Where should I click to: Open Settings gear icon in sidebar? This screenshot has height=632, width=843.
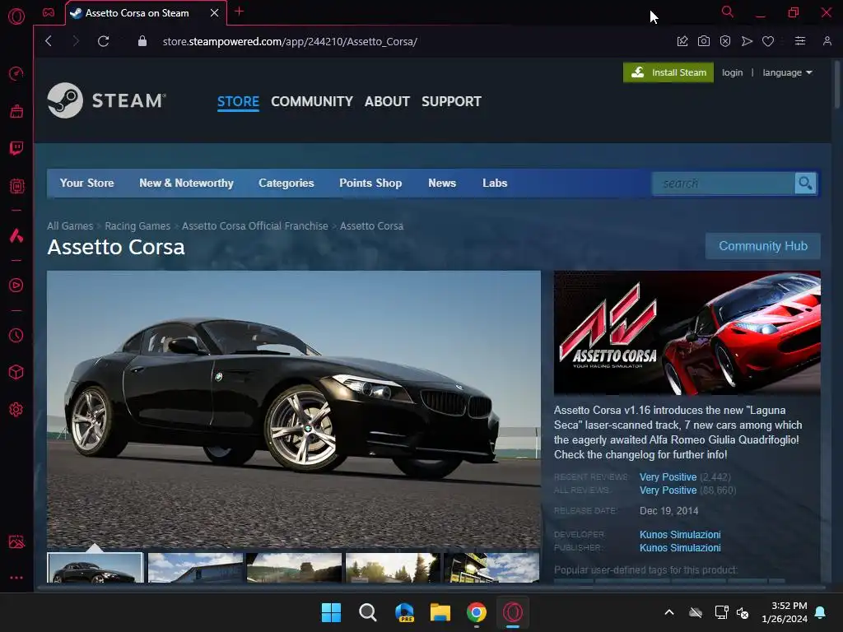point(16,410)
